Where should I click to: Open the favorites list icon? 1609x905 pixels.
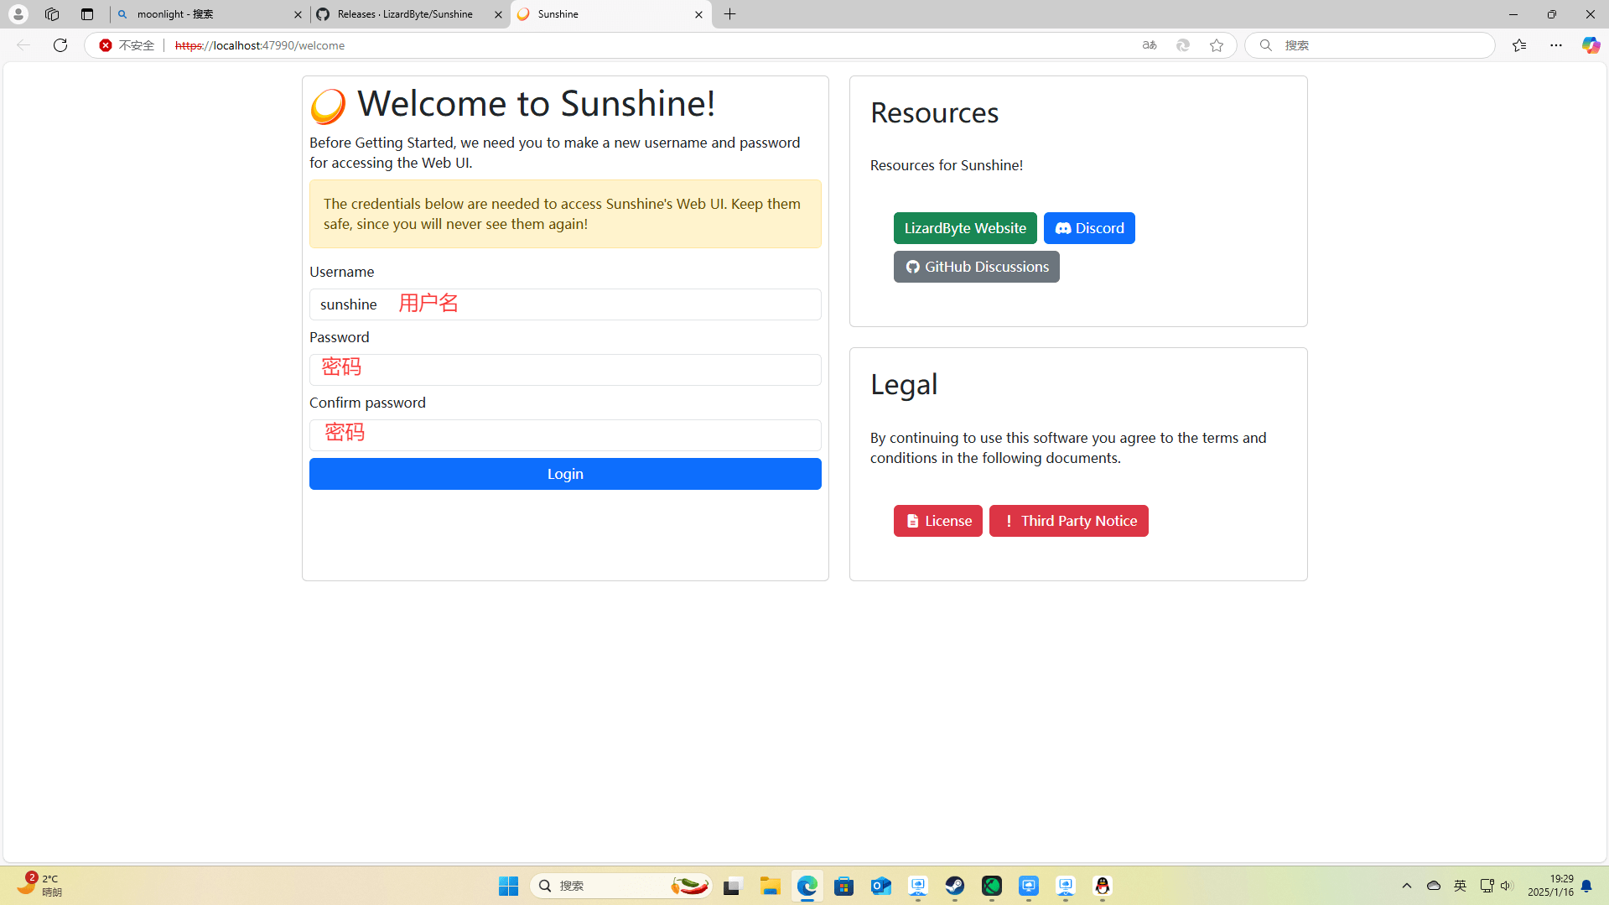1519,45
